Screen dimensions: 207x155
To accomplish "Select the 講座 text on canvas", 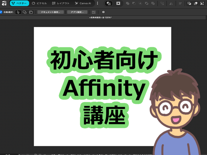I will (x=104, y=115).
